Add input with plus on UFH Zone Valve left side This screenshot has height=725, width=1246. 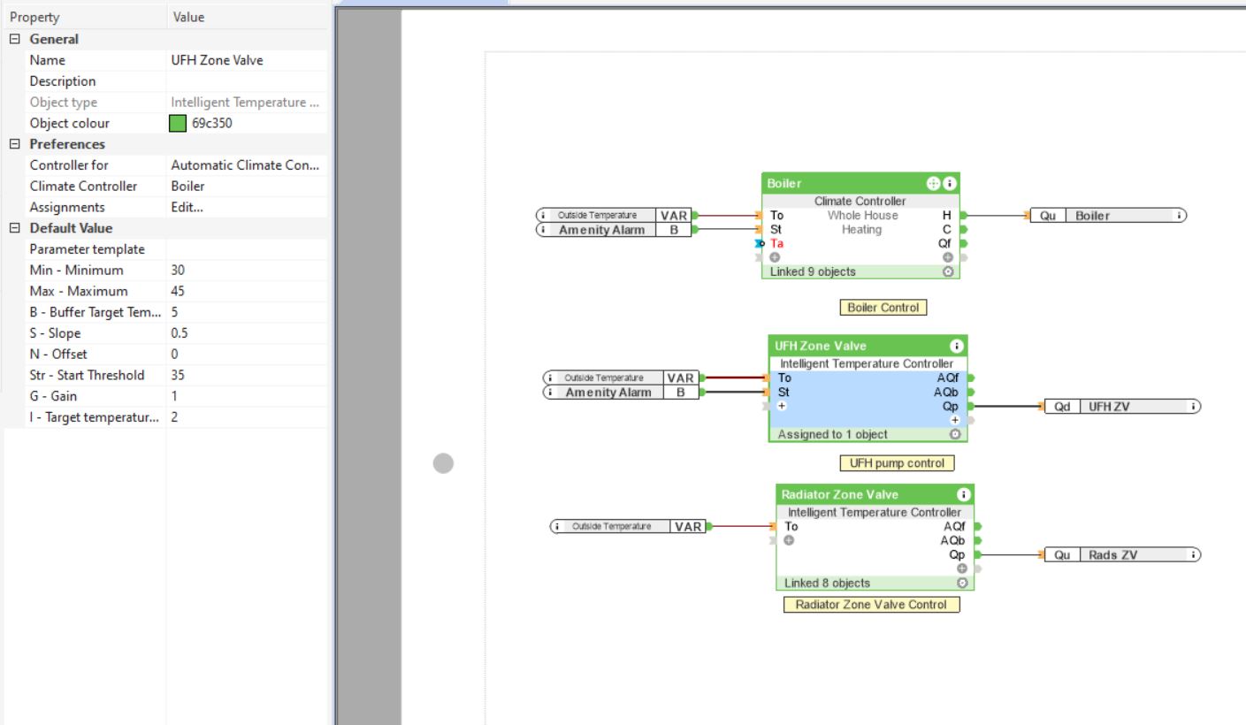(x=781, y=406)
